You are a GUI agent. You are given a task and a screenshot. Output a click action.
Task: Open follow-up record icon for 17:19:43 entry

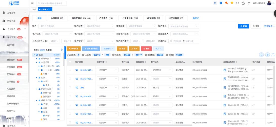225,105
